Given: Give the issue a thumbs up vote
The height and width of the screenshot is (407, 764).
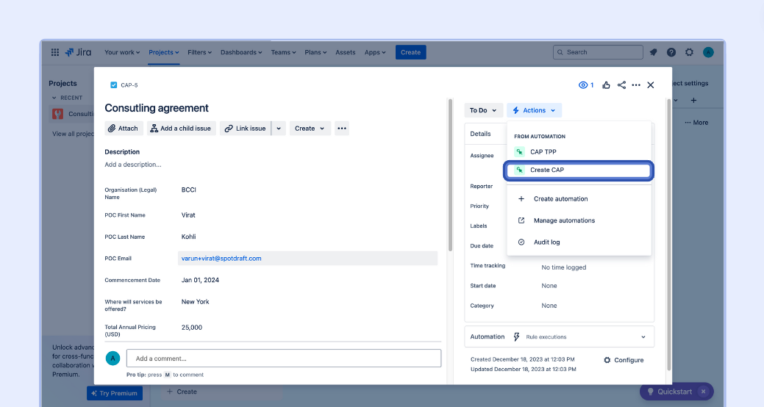Looking at the screenshot, I should 606,85.
